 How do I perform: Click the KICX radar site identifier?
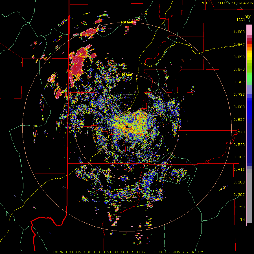point(158,252)
